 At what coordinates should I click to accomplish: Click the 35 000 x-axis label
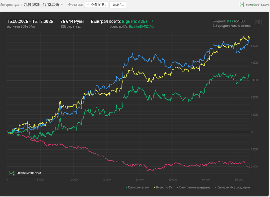click(239, 180)
